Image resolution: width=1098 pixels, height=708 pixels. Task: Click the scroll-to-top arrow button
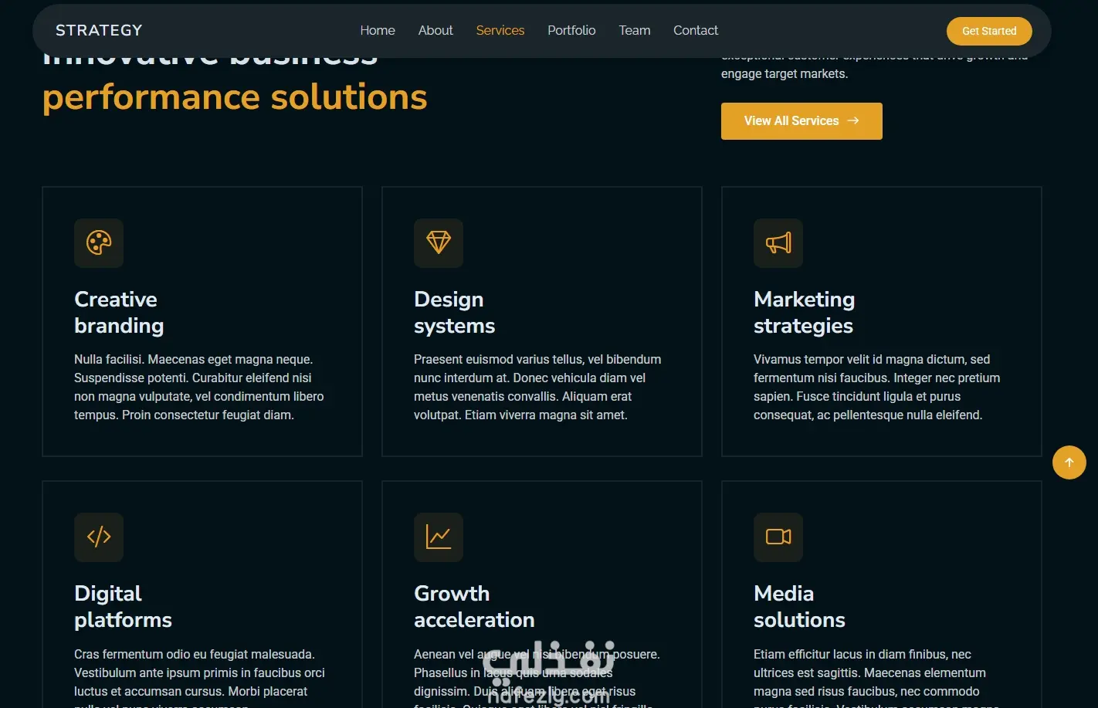tap(1069, 462)
